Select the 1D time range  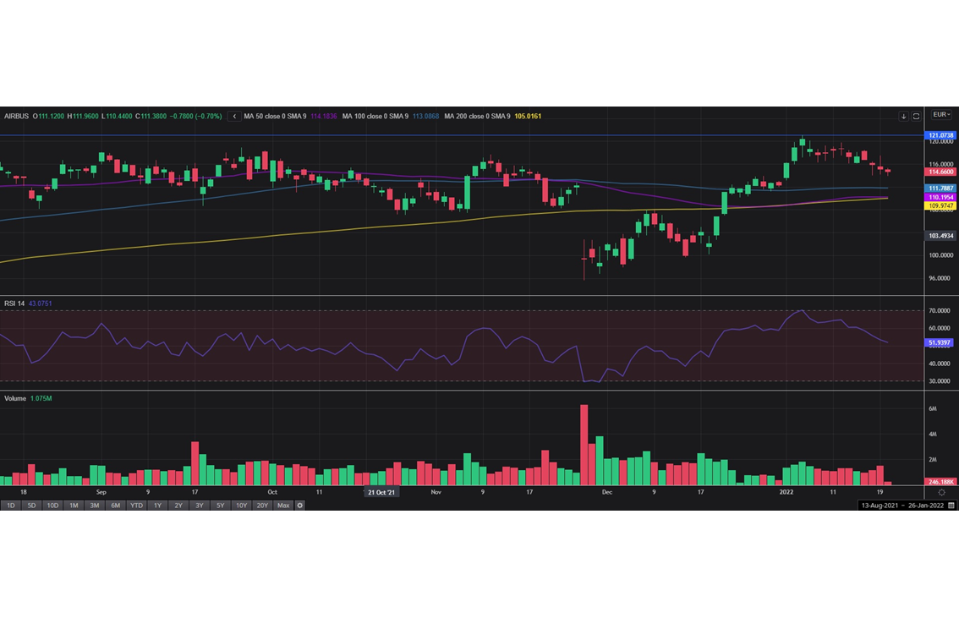11,506
